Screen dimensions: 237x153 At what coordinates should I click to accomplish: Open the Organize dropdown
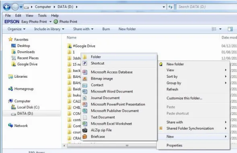point(16,29)
